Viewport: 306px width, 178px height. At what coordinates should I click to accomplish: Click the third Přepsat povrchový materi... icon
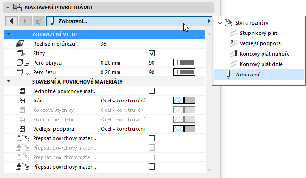click(23, 157)
